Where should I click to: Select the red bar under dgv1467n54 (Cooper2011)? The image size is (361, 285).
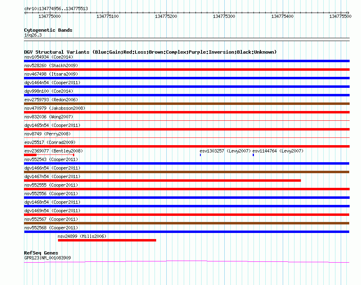click(162, 181)
